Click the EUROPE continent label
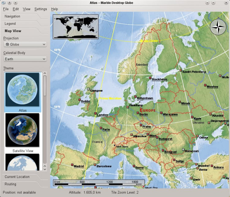 (x=148, y=110)
